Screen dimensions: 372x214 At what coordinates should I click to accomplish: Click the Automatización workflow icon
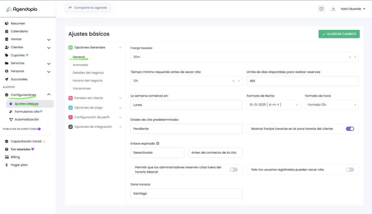coord(11,119)
